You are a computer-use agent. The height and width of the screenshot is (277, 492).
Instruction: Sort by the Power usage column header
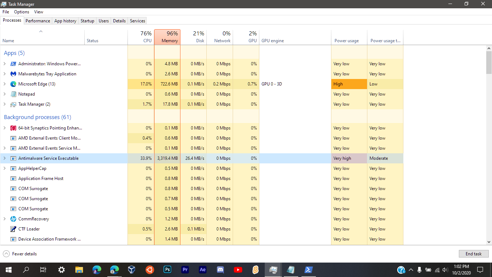tap(349, 37)
